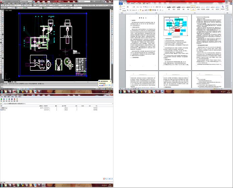Click the link in the AutoCAD notification bubble
Viewport: 233px width, 188px height.
coord(101,85)
